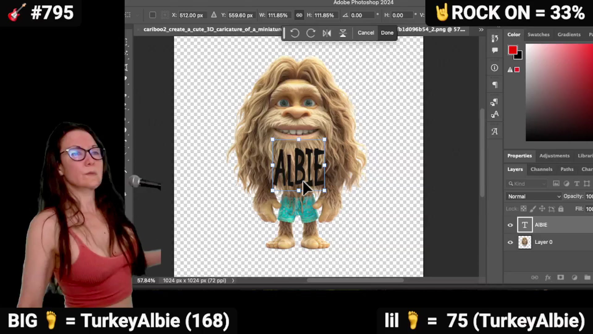Switch to the Swatches tab
The image size is (593, 334).
coord(539,35)
